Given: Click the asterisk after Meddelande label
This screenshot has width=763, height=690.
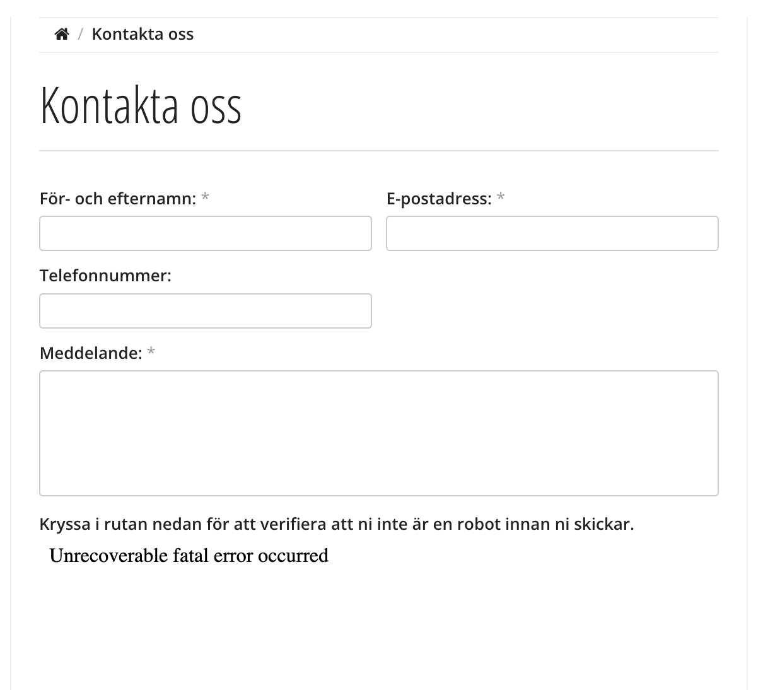Looking at the screenshot, I should tap(151, 353).
